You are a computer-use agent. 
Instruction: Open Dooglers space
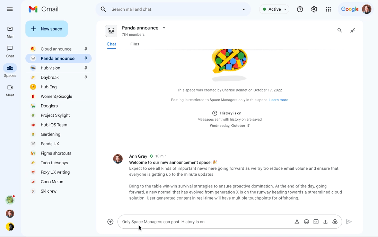pos(59,106)
